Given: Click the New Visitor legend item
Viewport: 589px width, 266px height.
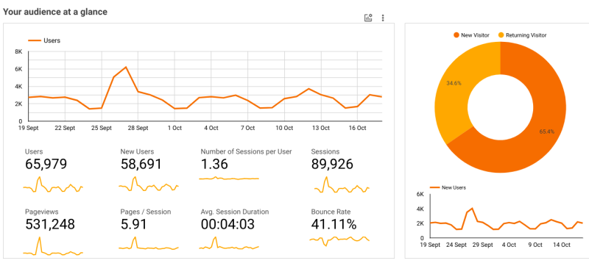Looking at the screenshot, I should point(471,35).
